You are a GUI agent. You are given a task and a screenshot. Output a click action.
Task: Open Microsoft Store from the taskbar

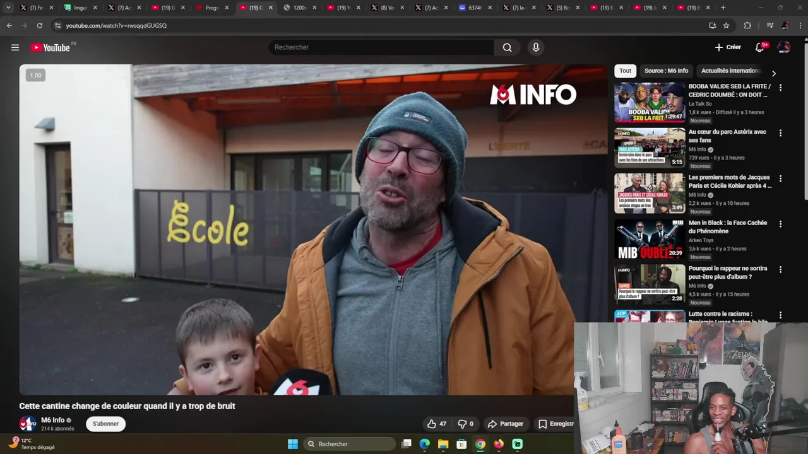pyautogui.click(x=461, y=444)
